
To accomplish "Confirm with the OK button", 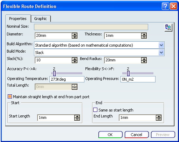I will [x=110, y=135].
